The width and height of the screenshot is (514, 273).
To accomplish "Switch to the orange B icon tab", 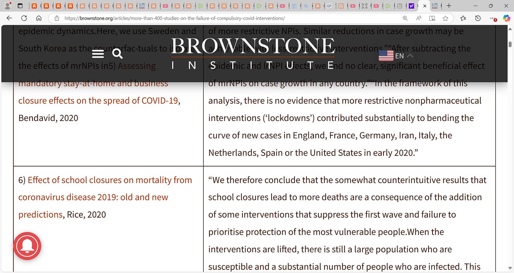I will tap(341, 6).
